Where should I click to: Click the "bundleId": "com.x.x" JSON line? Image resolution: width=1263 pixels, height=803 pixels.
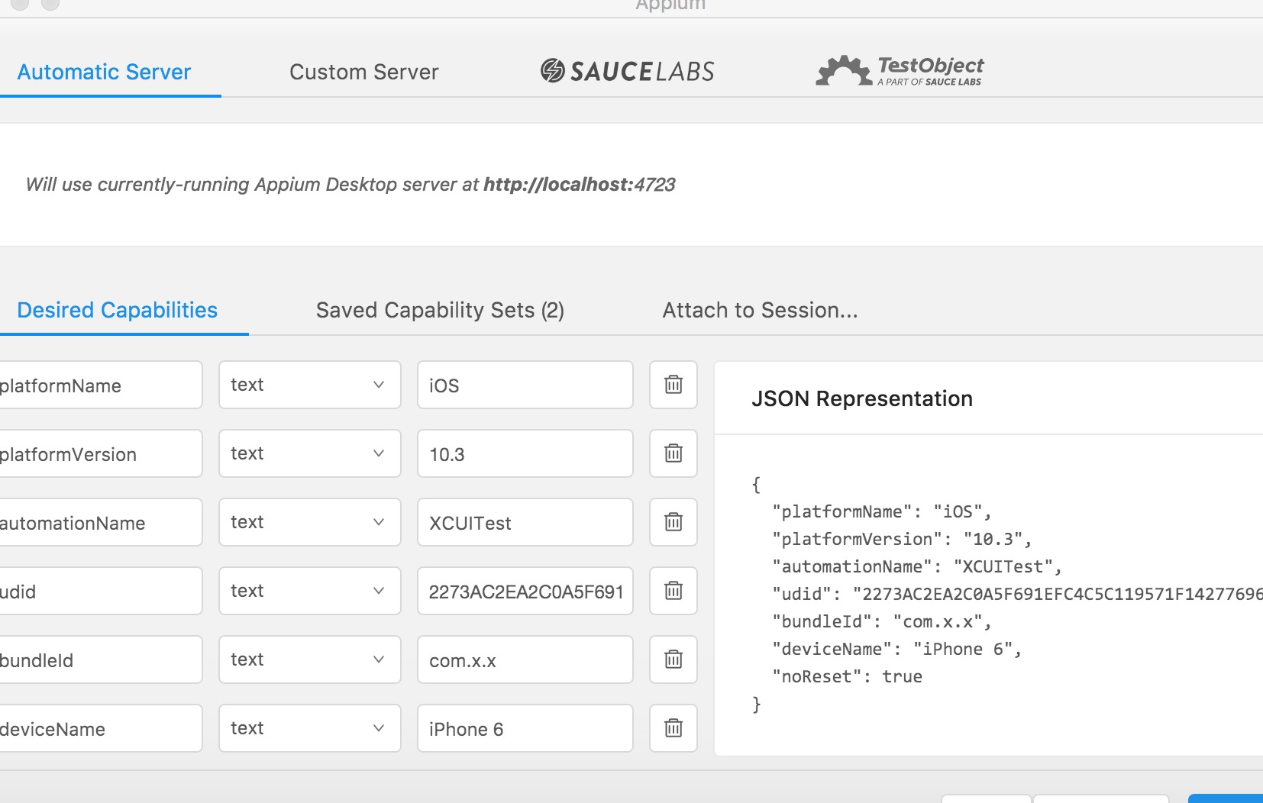click(x=882, y=621)
